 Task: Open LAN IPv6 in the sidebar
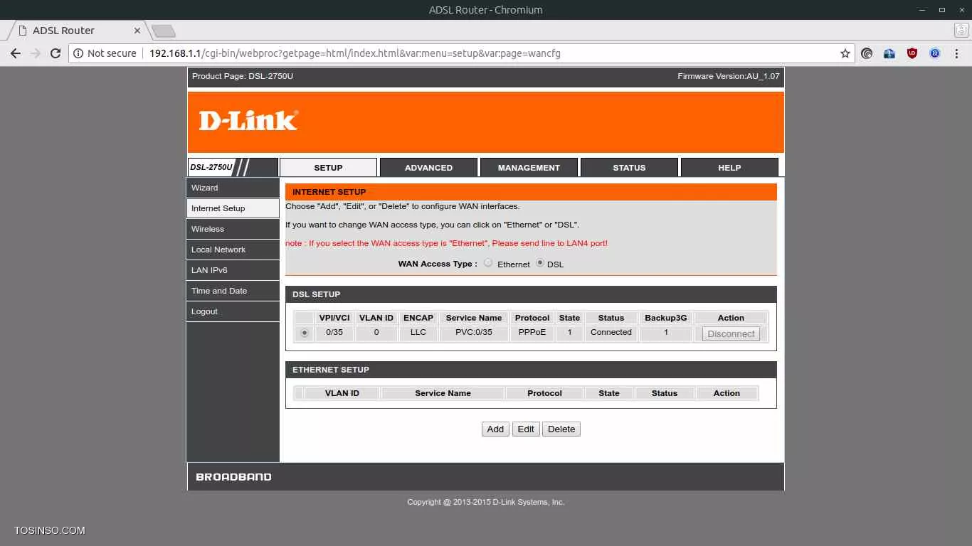233,270
